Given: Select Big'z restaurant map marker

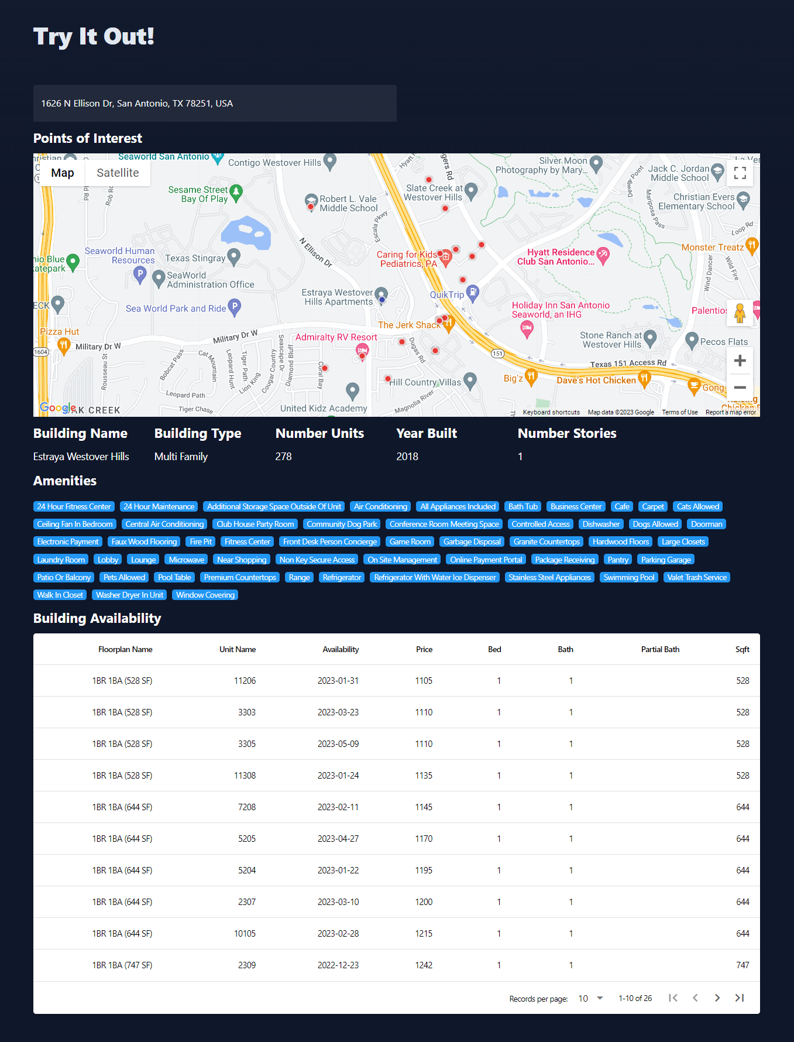Looking at the screenshot, I should click(x=531, y=377).
